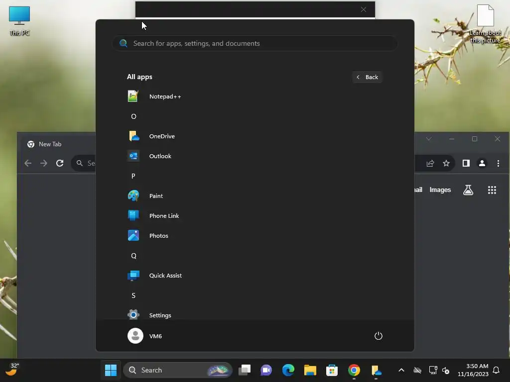The height and width of the screenshot is (382, 510).
Task: Select the letter P section header
Action: click(133, 176)
